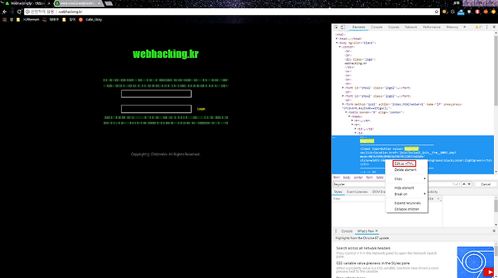Switch to the Console panel tab

pyautogui.click(x=377, y=27)
